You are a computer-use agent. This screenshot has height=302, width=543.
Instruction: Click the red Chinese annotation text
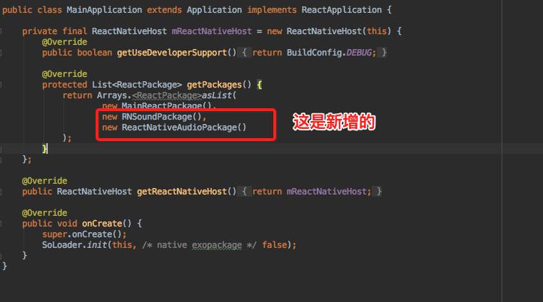coord(334,122)
